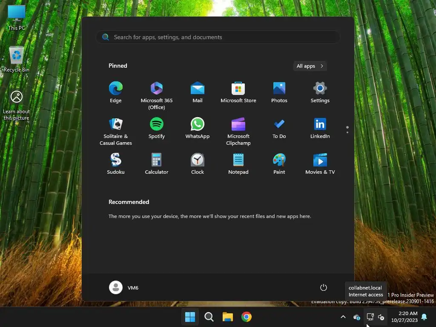
Task: Click the network status tray icon
Action: pyautogui.click(x=370, y=317)
